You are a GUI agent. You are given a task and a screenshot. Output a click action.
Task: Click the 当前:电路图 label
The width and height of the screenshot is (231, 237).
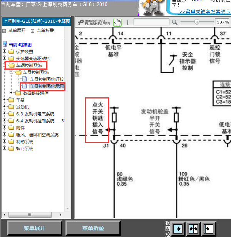(20, 45)
